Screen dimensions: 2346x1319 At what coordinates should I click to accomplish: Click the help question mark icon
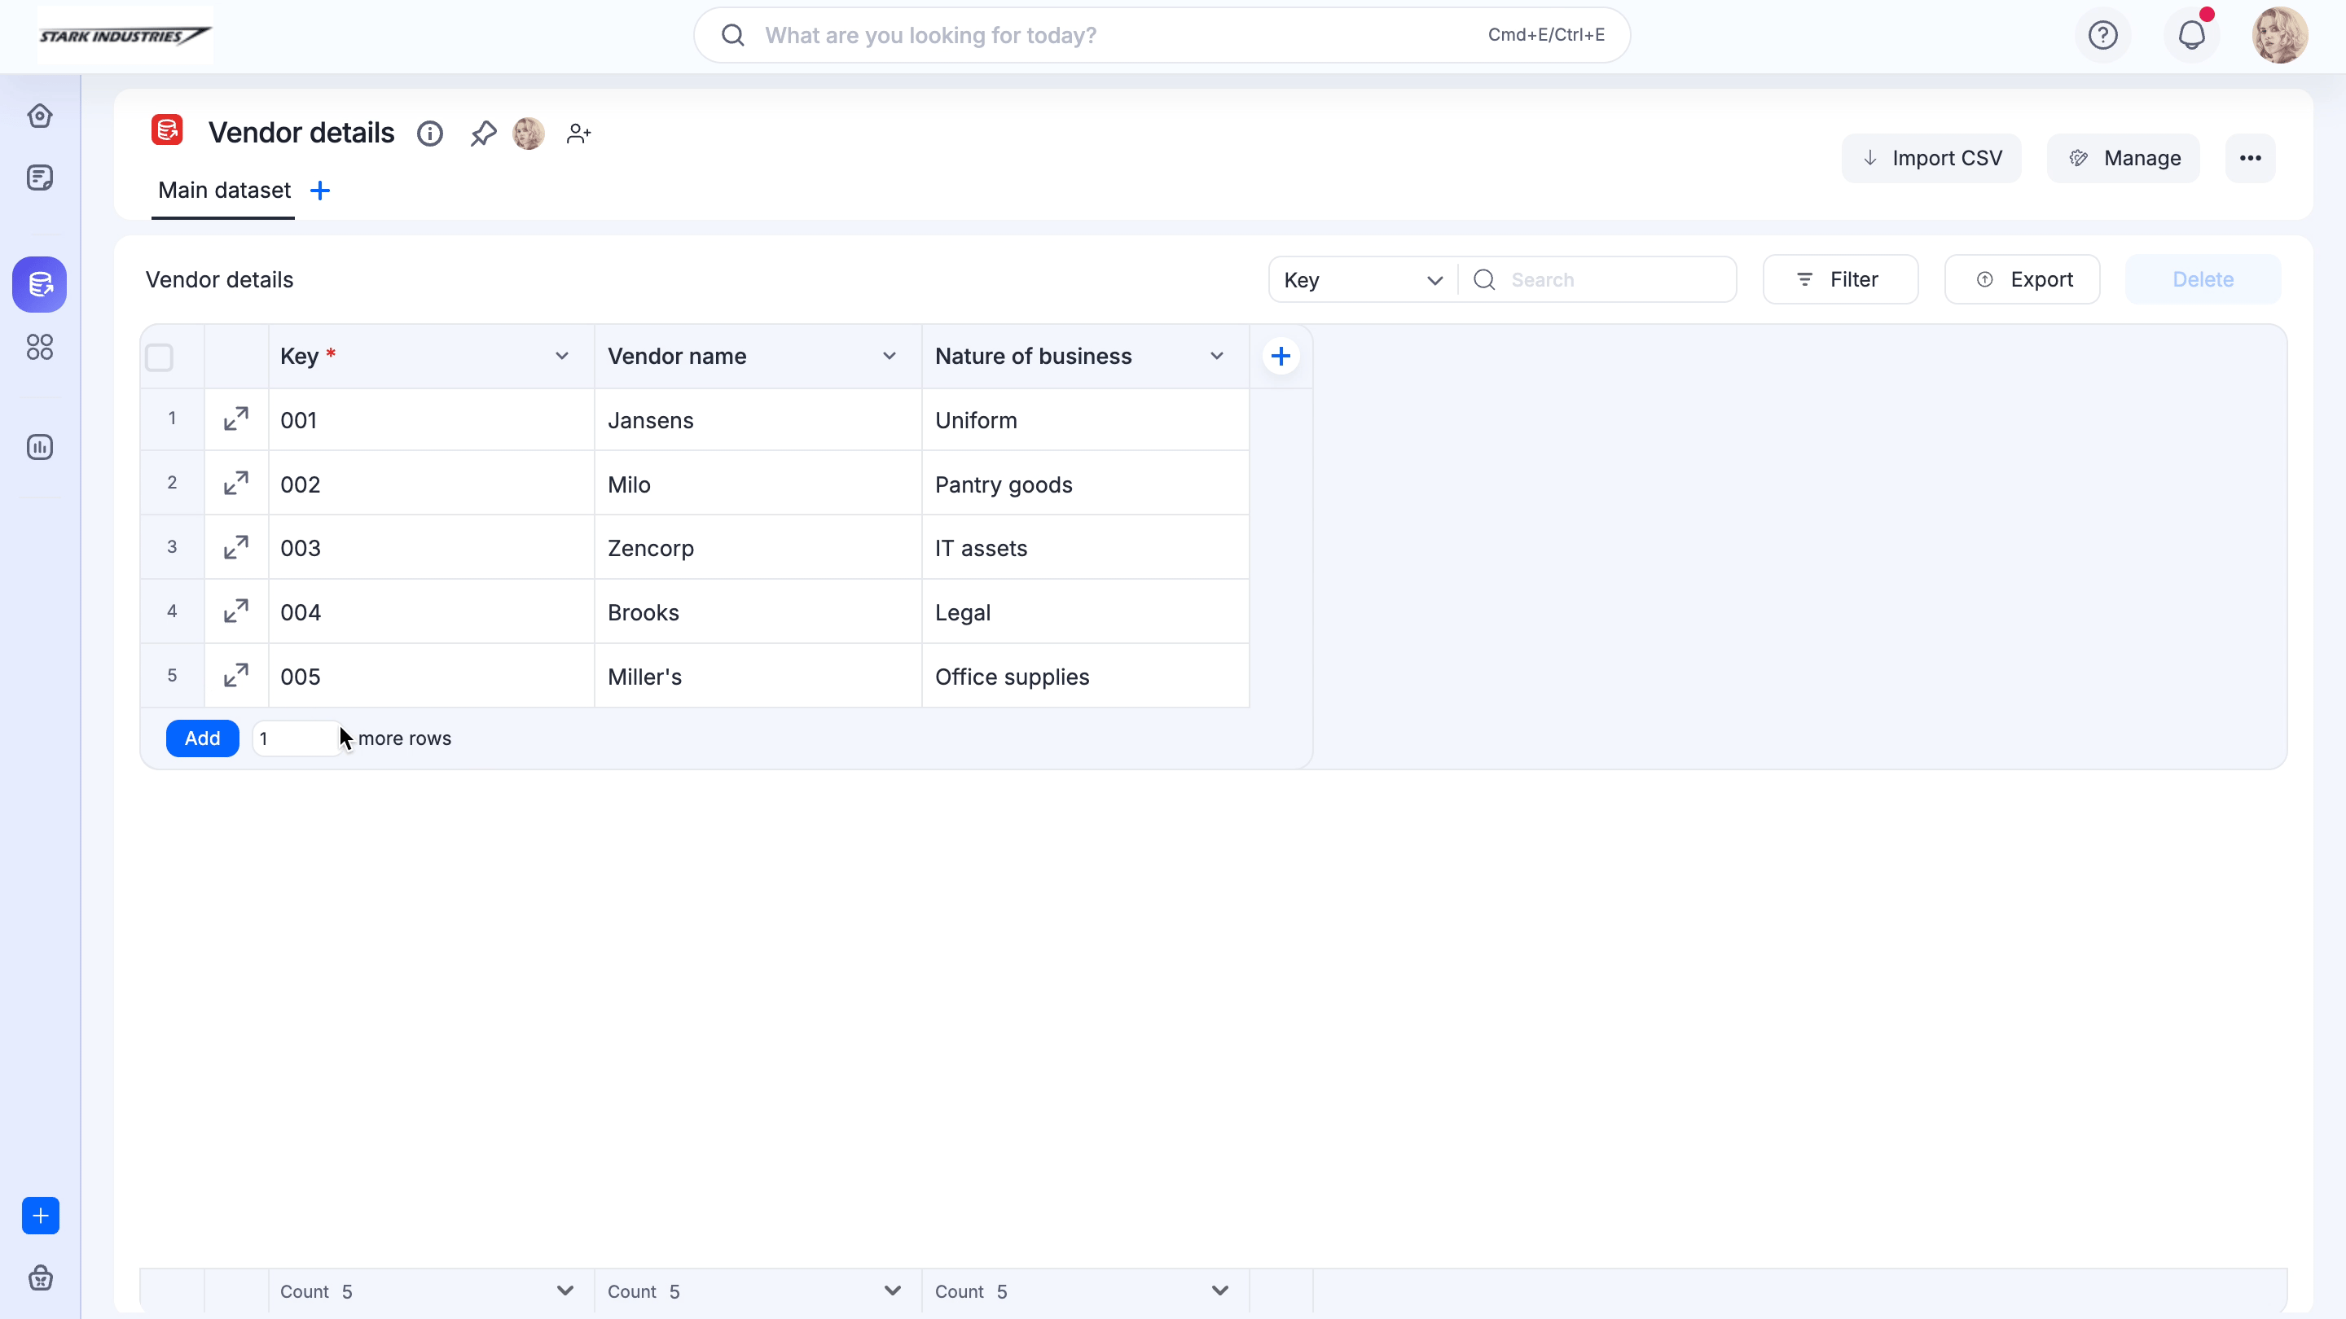point(2102,36)
